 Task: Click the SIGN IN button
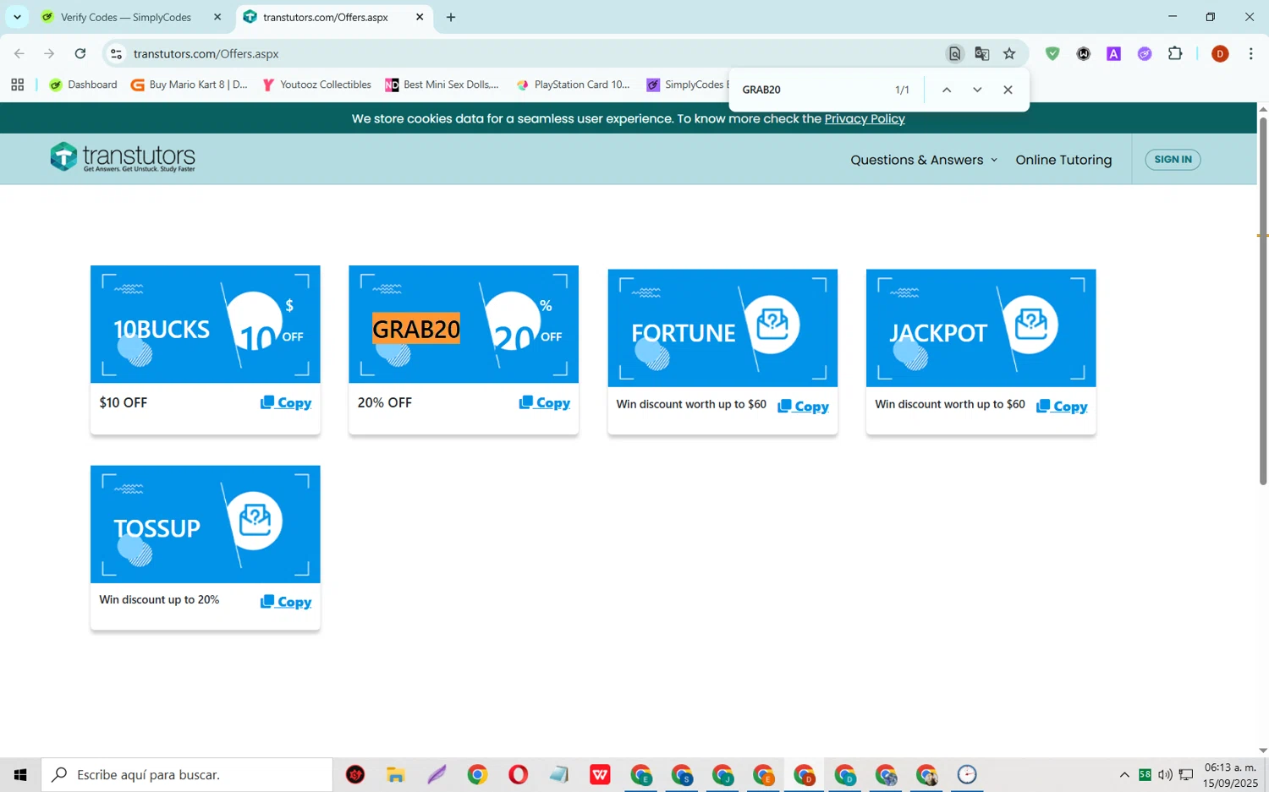tap(1173, 159)
